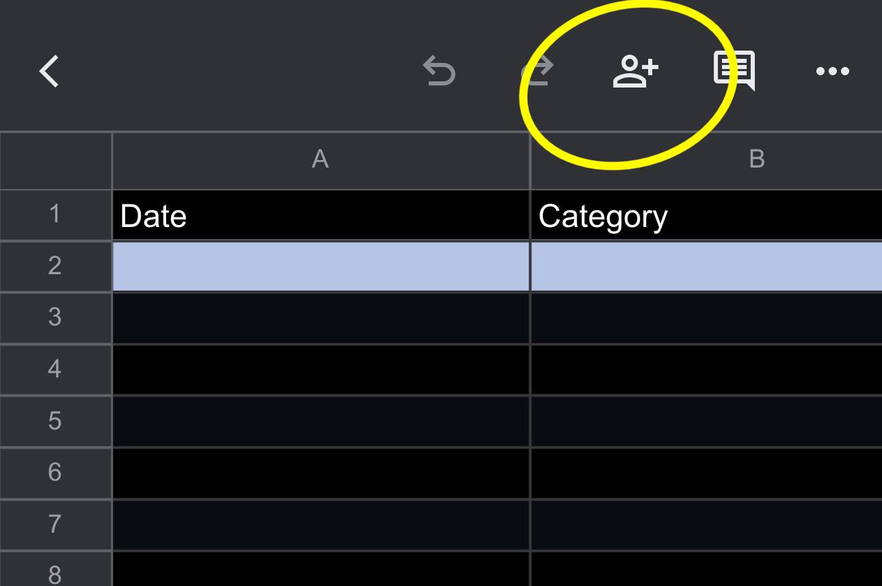Click the Category header cell
882x586 pixels.
coord(706,215)
